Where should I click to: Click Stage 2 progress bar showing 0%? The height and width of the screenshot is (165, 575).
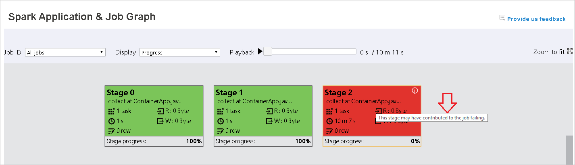[372, 141]
